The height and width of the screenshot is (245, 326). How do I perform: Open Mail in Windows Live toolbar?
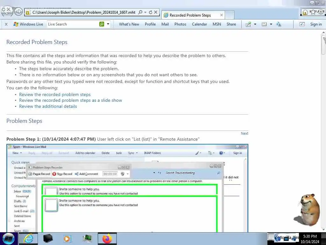[165, 24]
